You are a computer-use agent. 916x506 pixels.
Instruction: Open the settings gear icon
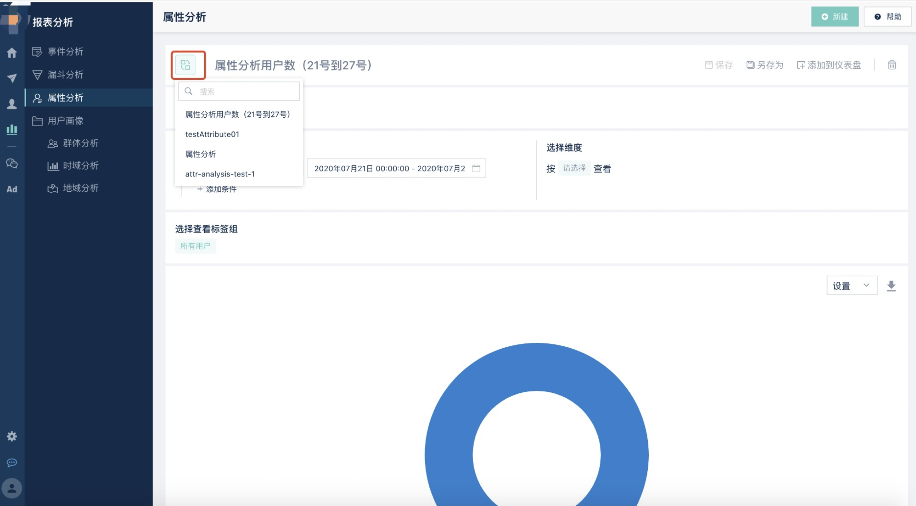[x=12, y=436]
